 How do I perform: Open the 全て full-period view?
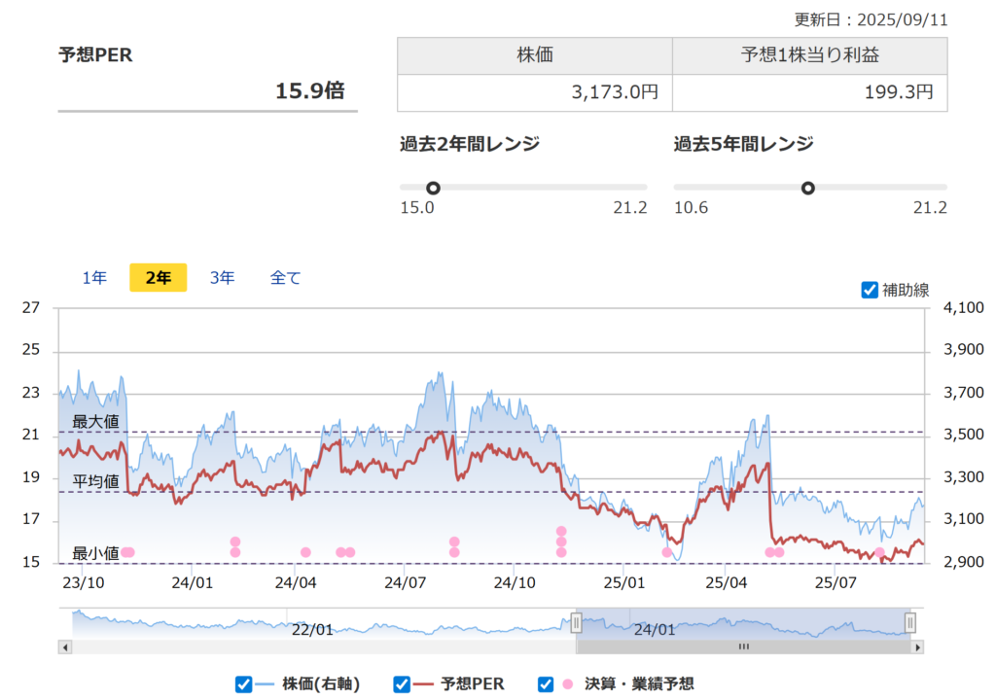coord(285,278)
